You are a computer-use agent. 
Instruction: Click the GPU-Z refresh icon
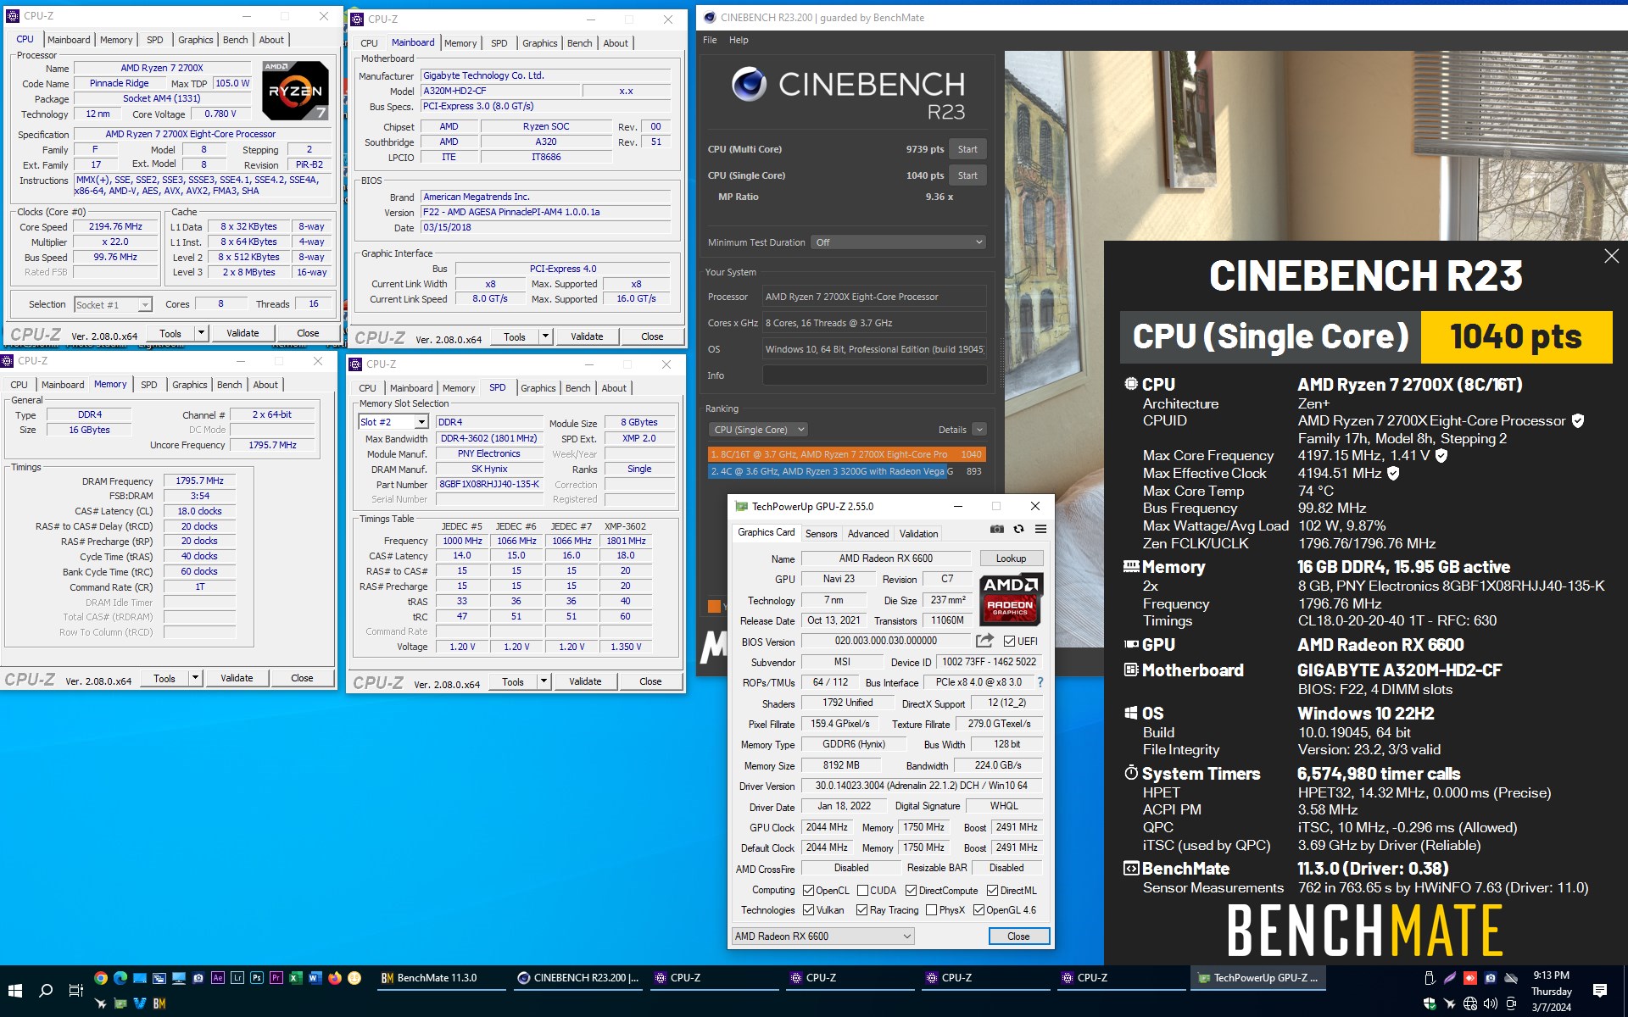[x=1018, y=529]
